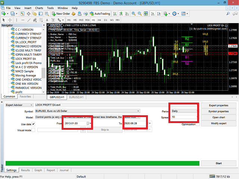Screen dimensions: 239x179
Task: Select the Horizontal Line tool
Action: pos(23,20)
